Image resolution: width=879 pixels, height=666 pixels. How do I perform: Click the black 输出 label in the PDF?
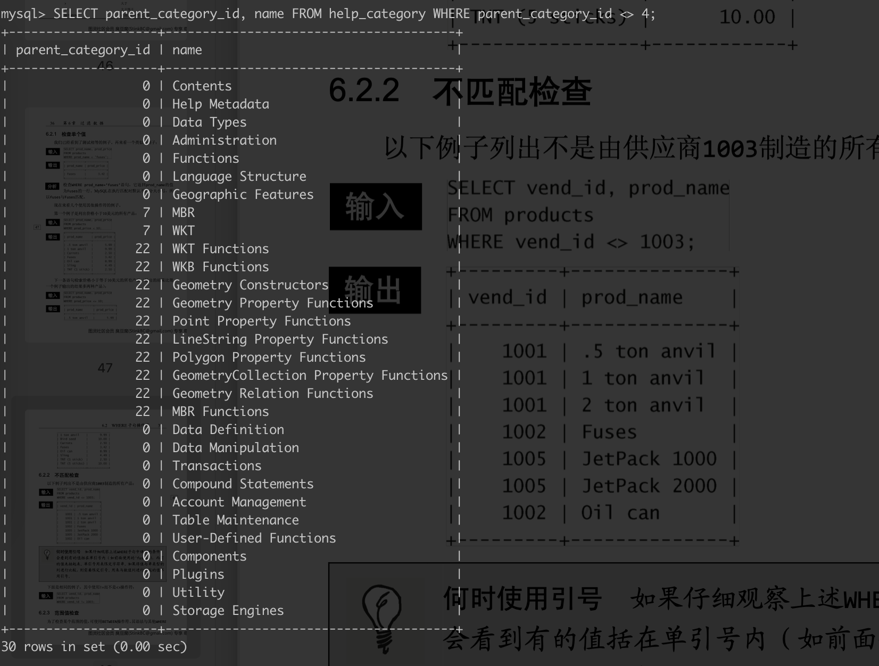375,290
